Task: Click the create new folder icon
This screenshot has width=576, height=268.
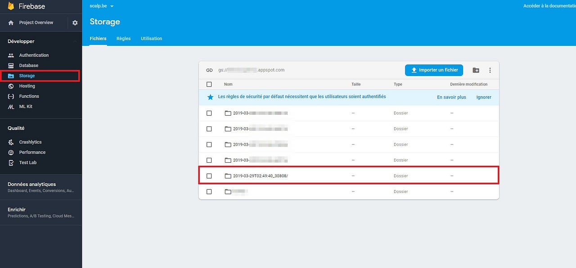Action: tap(476, 70)
